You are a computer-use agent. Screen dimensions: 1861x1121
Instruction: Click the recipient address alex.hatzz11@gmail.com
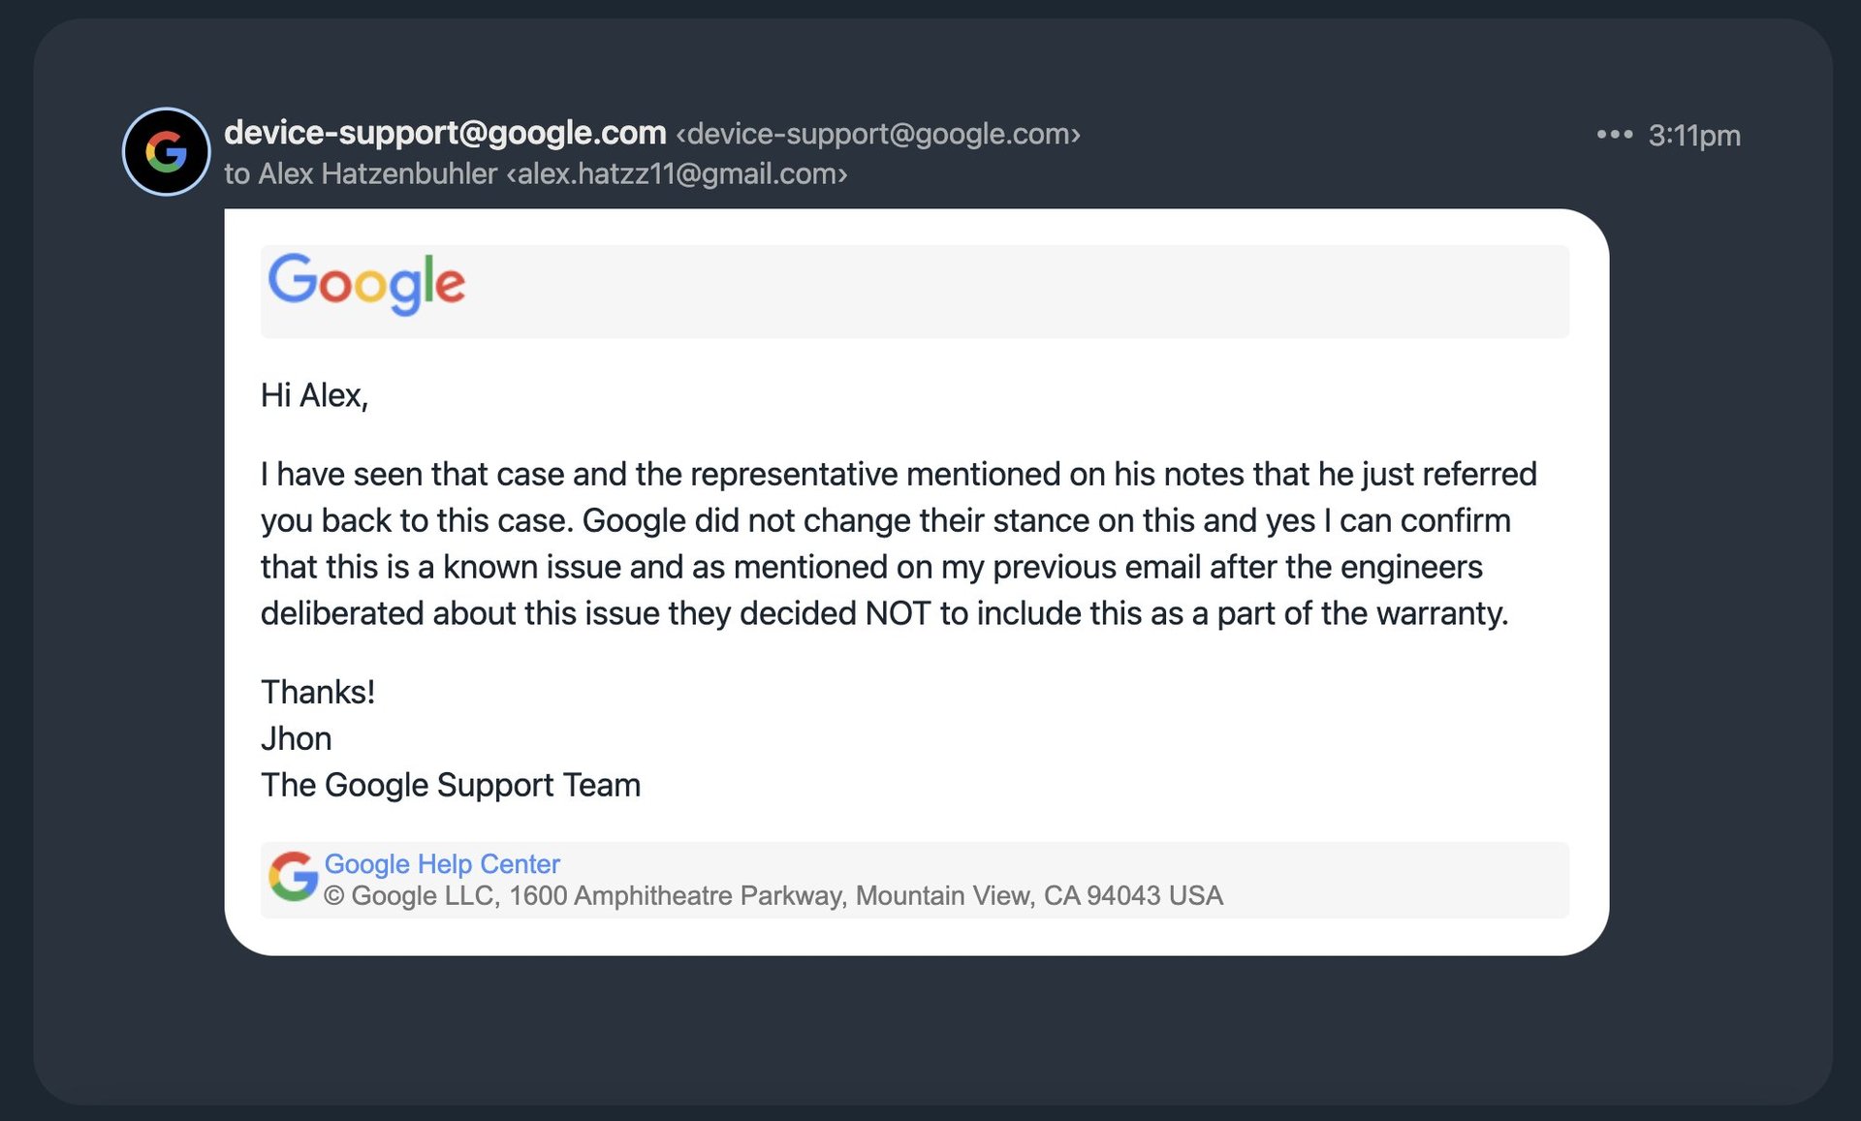(x=677, y=174)
